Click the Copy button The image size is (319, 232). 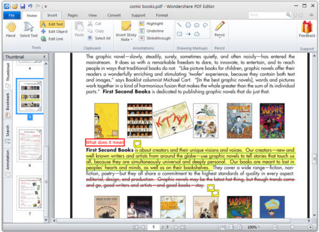96,31
